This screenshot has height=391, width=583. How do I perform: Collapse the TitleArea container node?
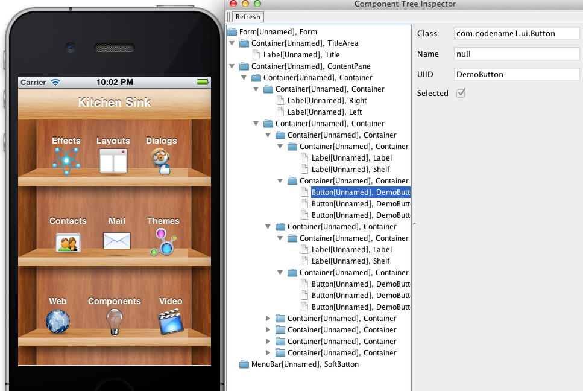[232, 43]
